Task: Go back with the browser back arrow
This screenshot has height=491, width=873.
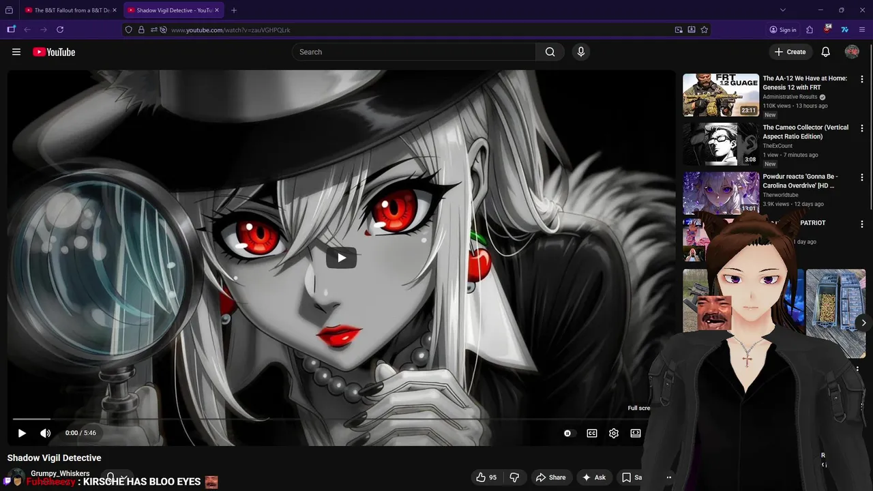Action: coord(27,30)
